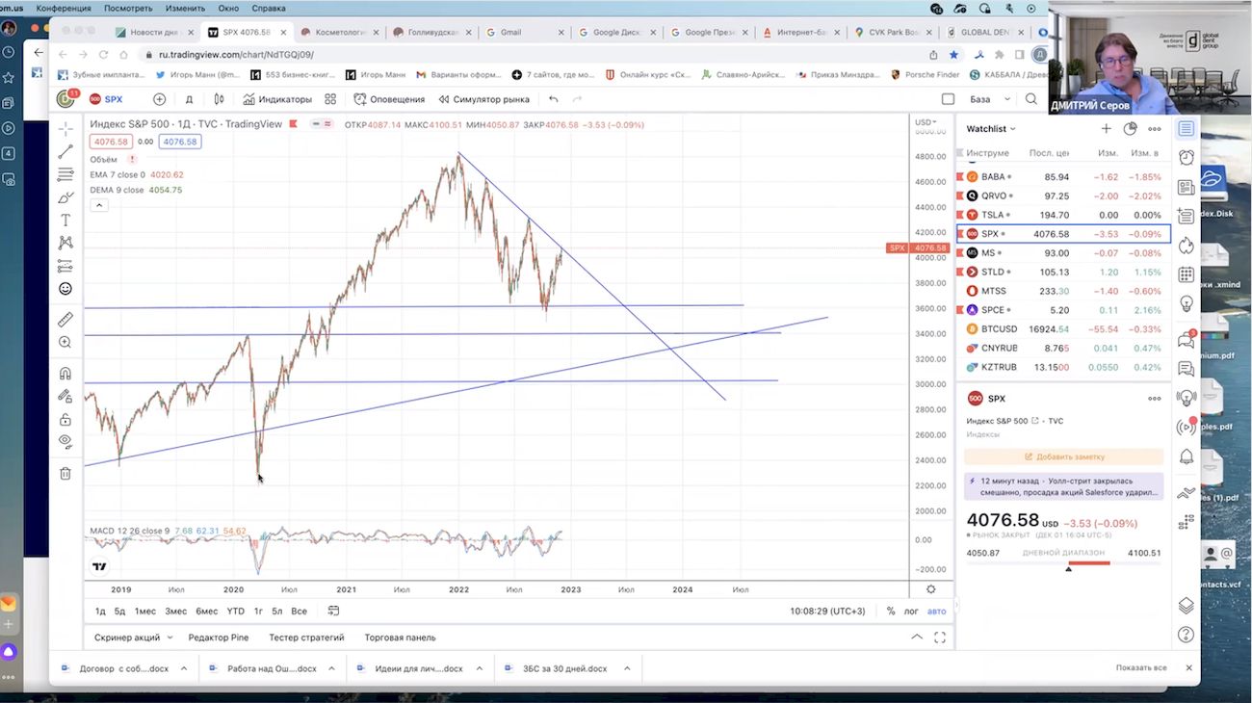Viewport: 1252px width, 703px height.
Task: Switch to the Редактор Pine tab
Action: [218, 638]
